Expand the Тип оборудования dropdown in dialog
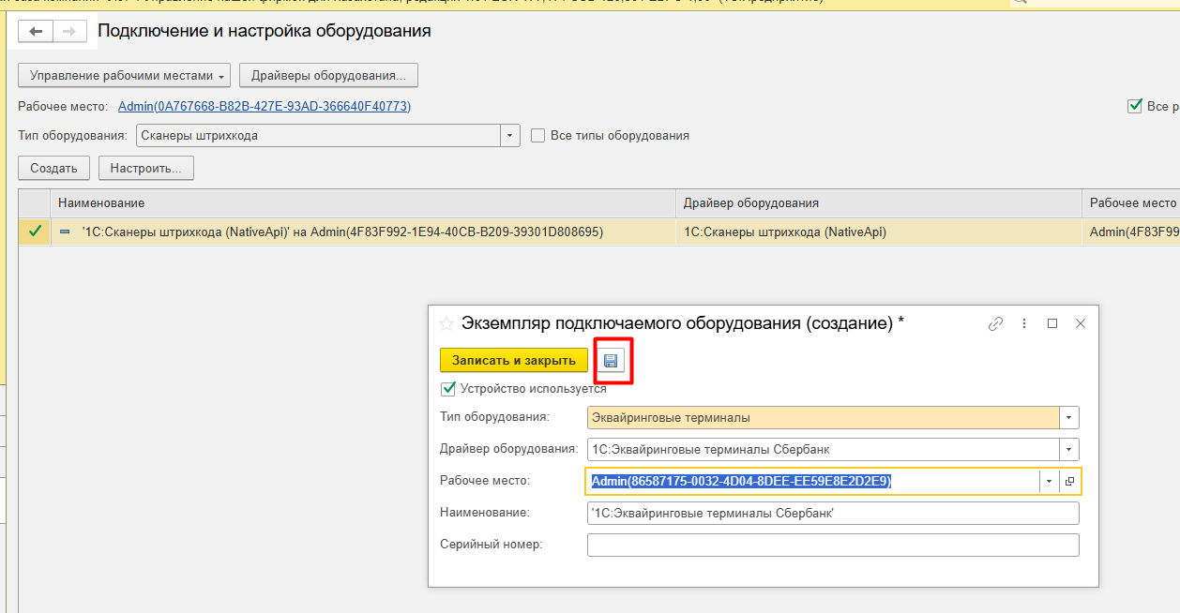Screen dimensions: 1180x613 [x=1069, y=418]
